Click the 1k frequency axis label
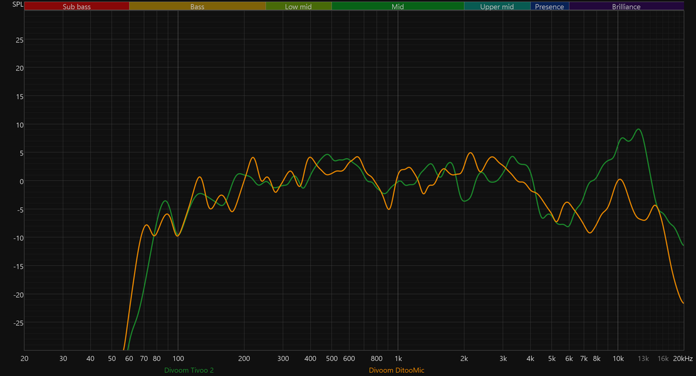The height and width of the screenshot is (376, 696). (x=398, y=358)
